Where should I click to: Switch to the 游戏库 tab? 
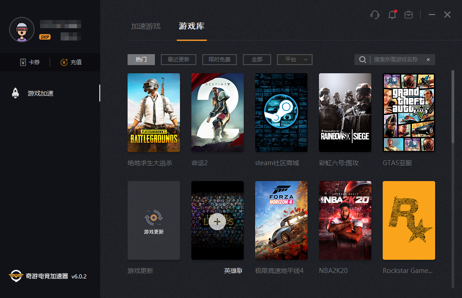[x=191, y=26]
